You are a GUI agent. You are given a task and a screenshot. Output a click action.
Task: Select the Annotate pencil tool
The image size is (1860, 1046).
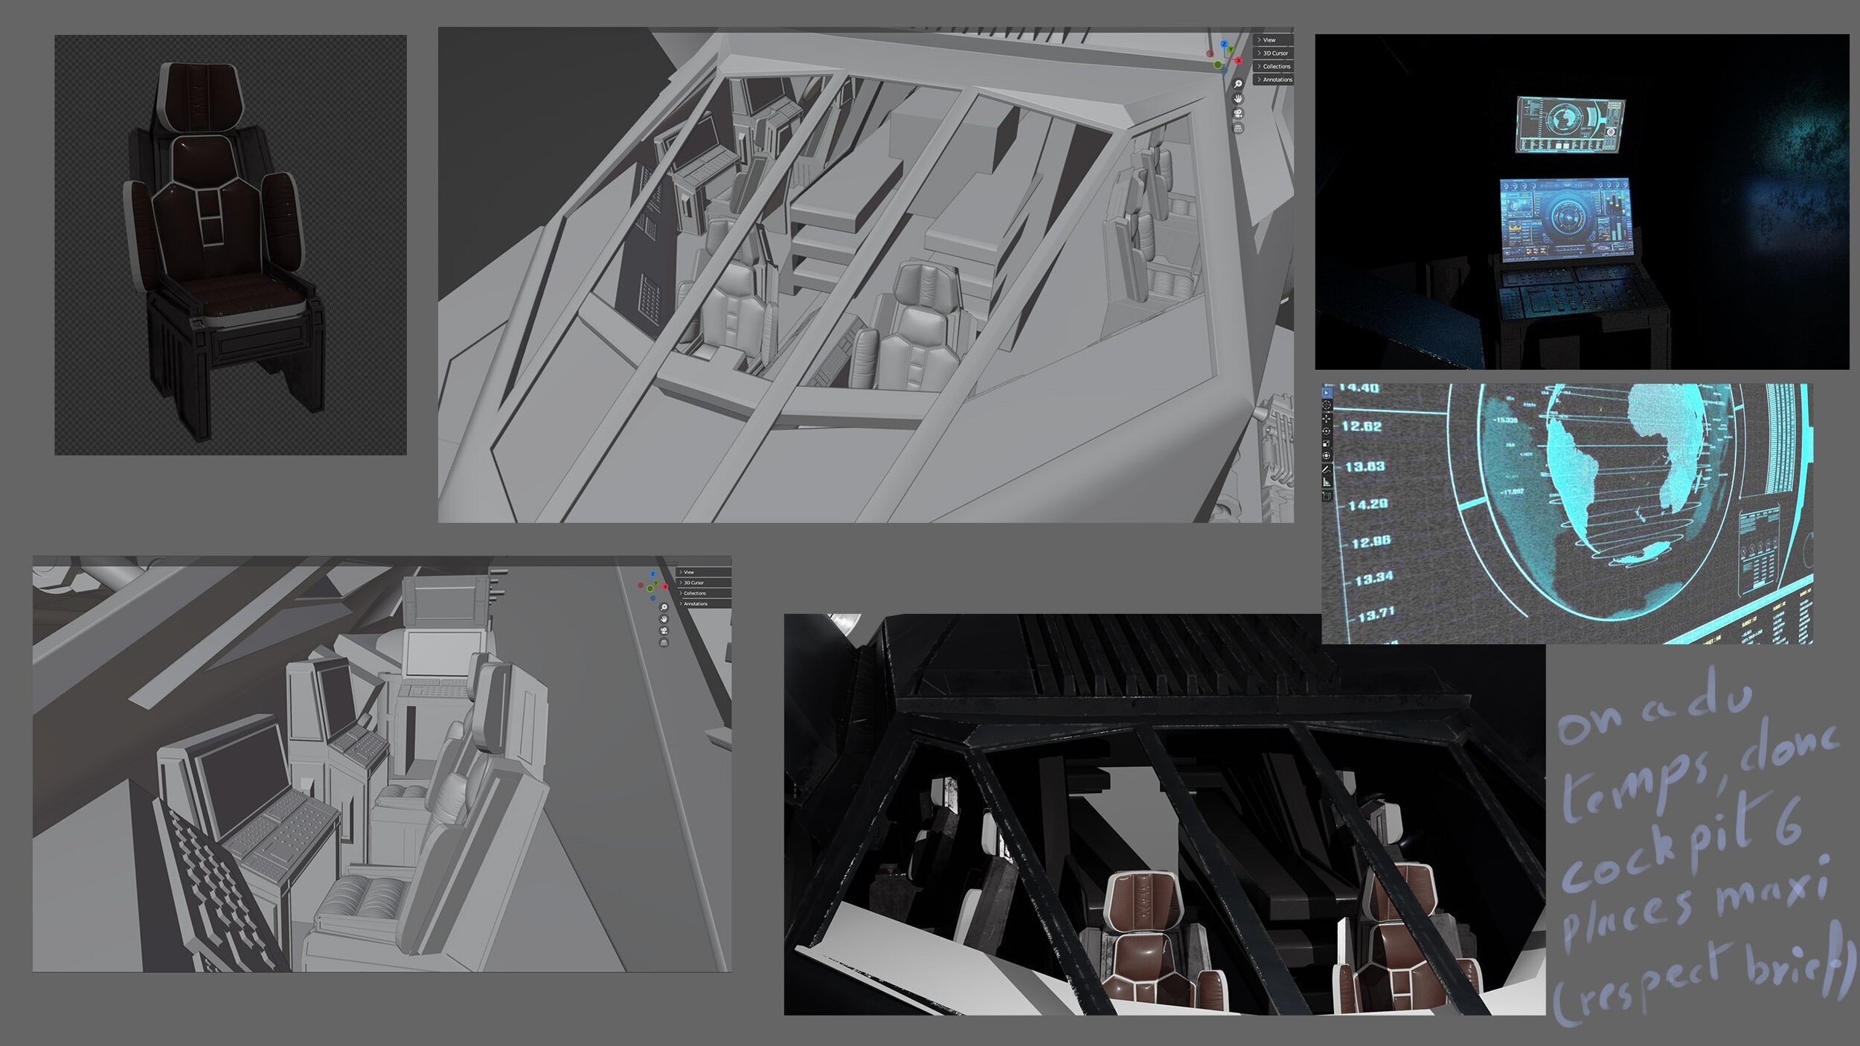point(1327,469)
